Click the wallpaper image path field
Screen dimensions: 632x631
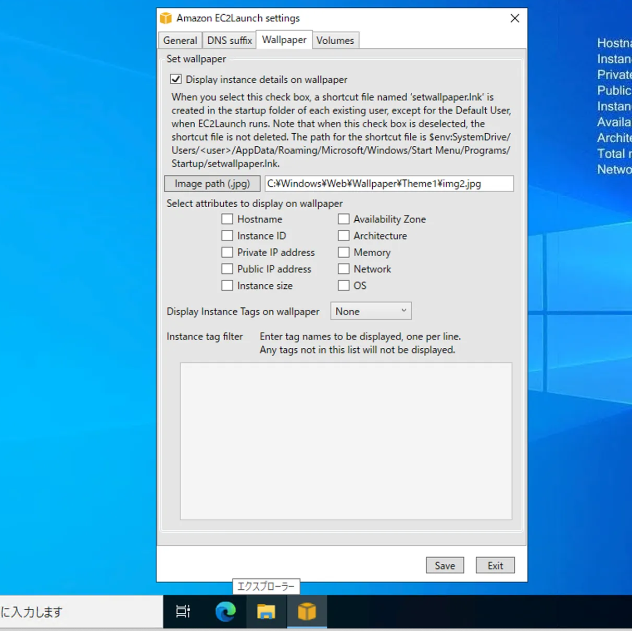[389, 184]
